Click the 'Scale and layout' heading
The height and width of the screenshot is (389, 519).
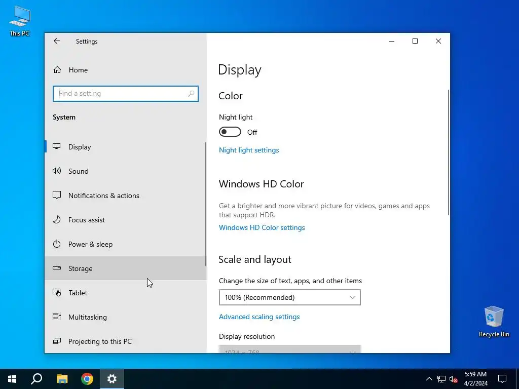[x=255, y=260]
